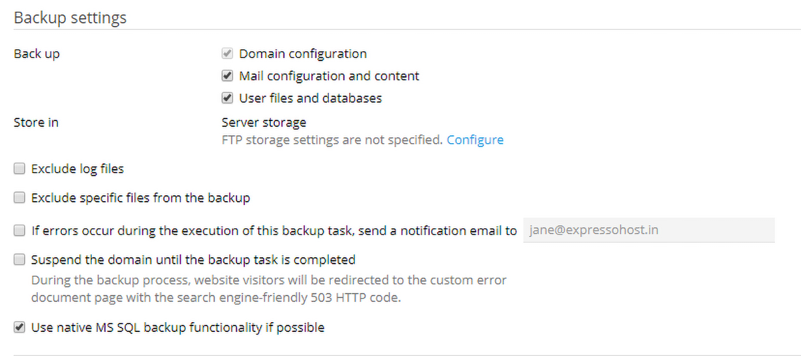
Task: Click the 'Server storage' text
Action: point(264,122)
